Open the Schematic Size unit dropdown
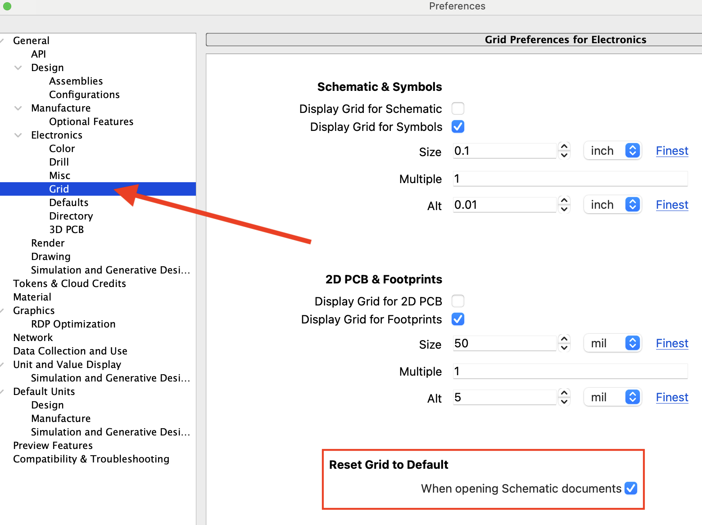The image size is (702, 525). 612,150
